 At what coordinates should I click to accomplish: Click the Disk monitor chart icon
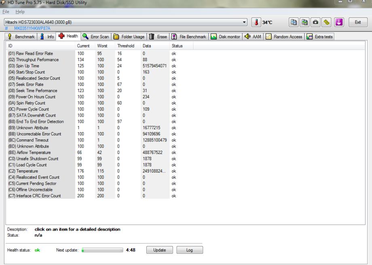click(213, 36)
